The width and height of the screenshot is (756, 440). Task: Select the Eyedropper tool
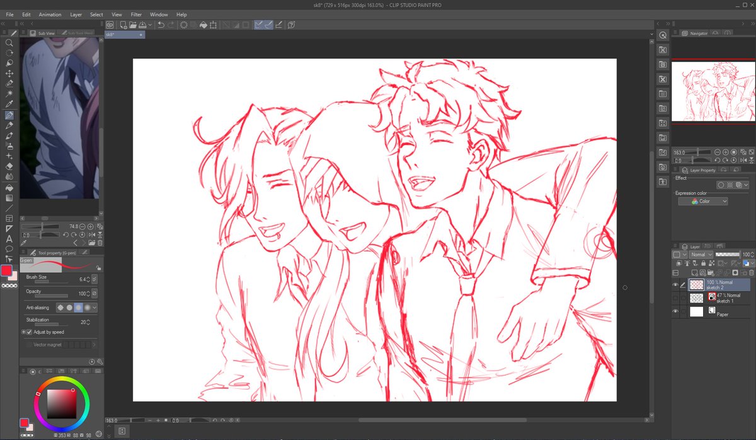click(9, 105)
